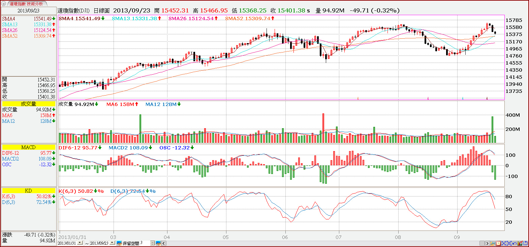This screenshot has height=247, width=529.
Task: Click the end date field 2013/09/23
Action: (x=99, y=243)
